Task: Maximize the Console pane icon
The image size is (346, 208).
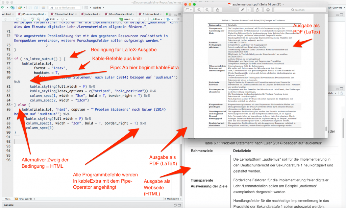Action: [x=179, y=205]
